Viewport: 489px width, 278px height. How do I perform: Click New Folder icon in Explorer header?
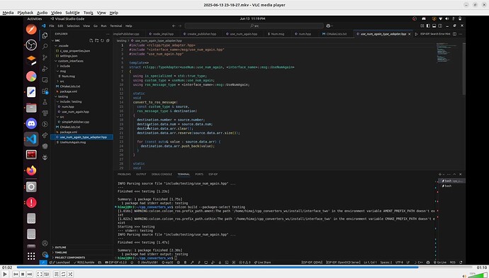[96, 40]
